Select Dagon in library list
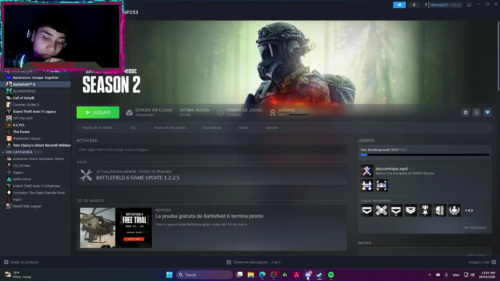This screenshot has width=500, height=281. 36,173
